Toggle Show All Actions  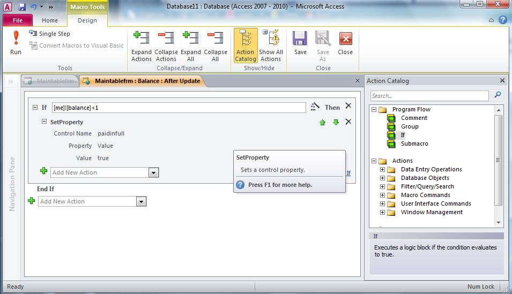[271, 46]
